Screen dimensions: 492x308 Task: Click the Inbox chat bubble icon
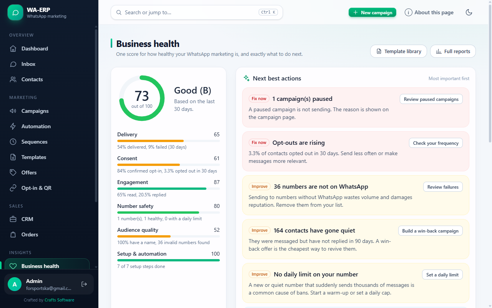click(x=13, y=64)
